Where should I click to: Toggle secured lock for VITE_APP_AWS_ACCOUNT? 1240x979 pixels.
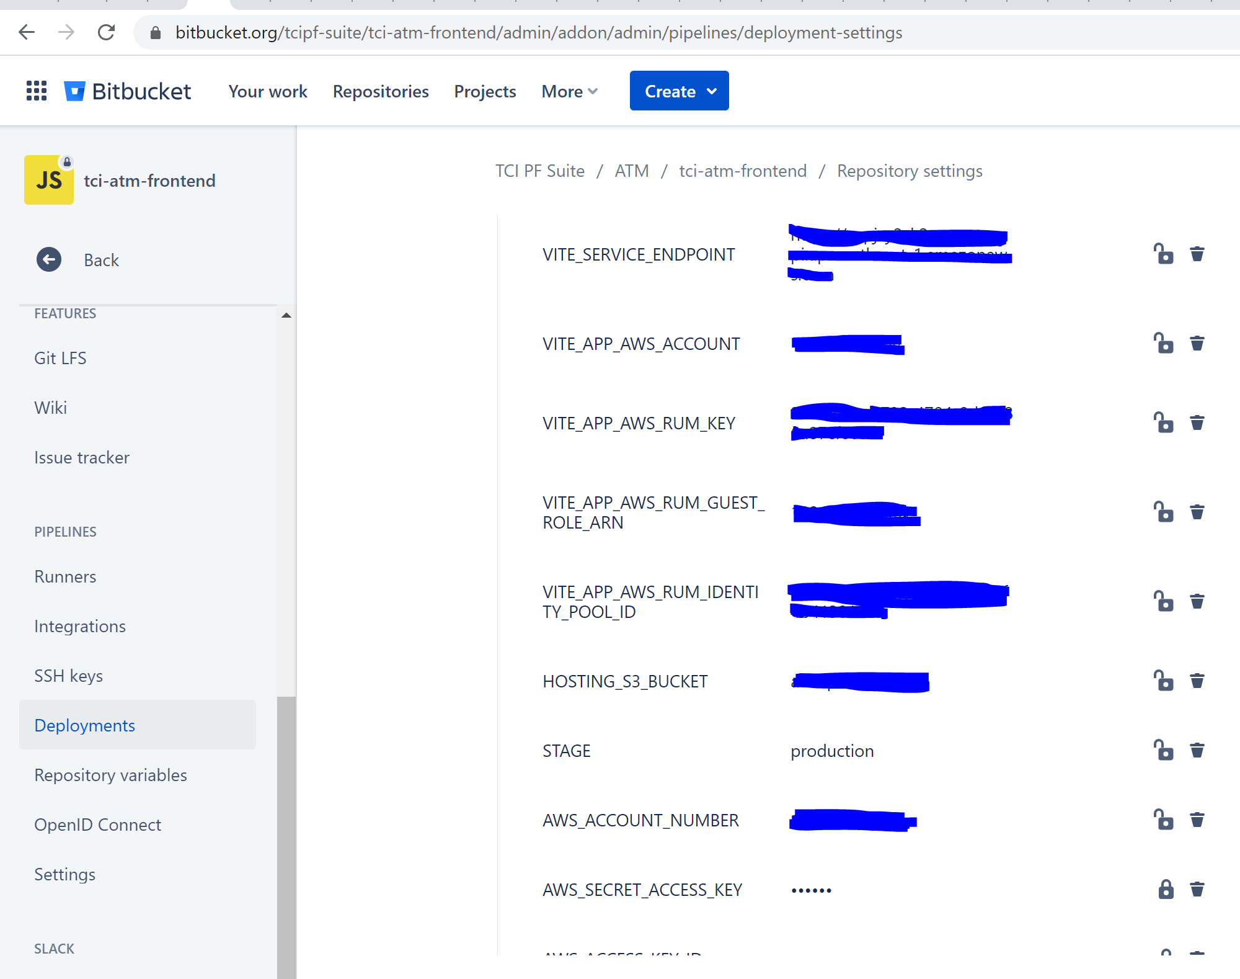(x=1164, y=344)
